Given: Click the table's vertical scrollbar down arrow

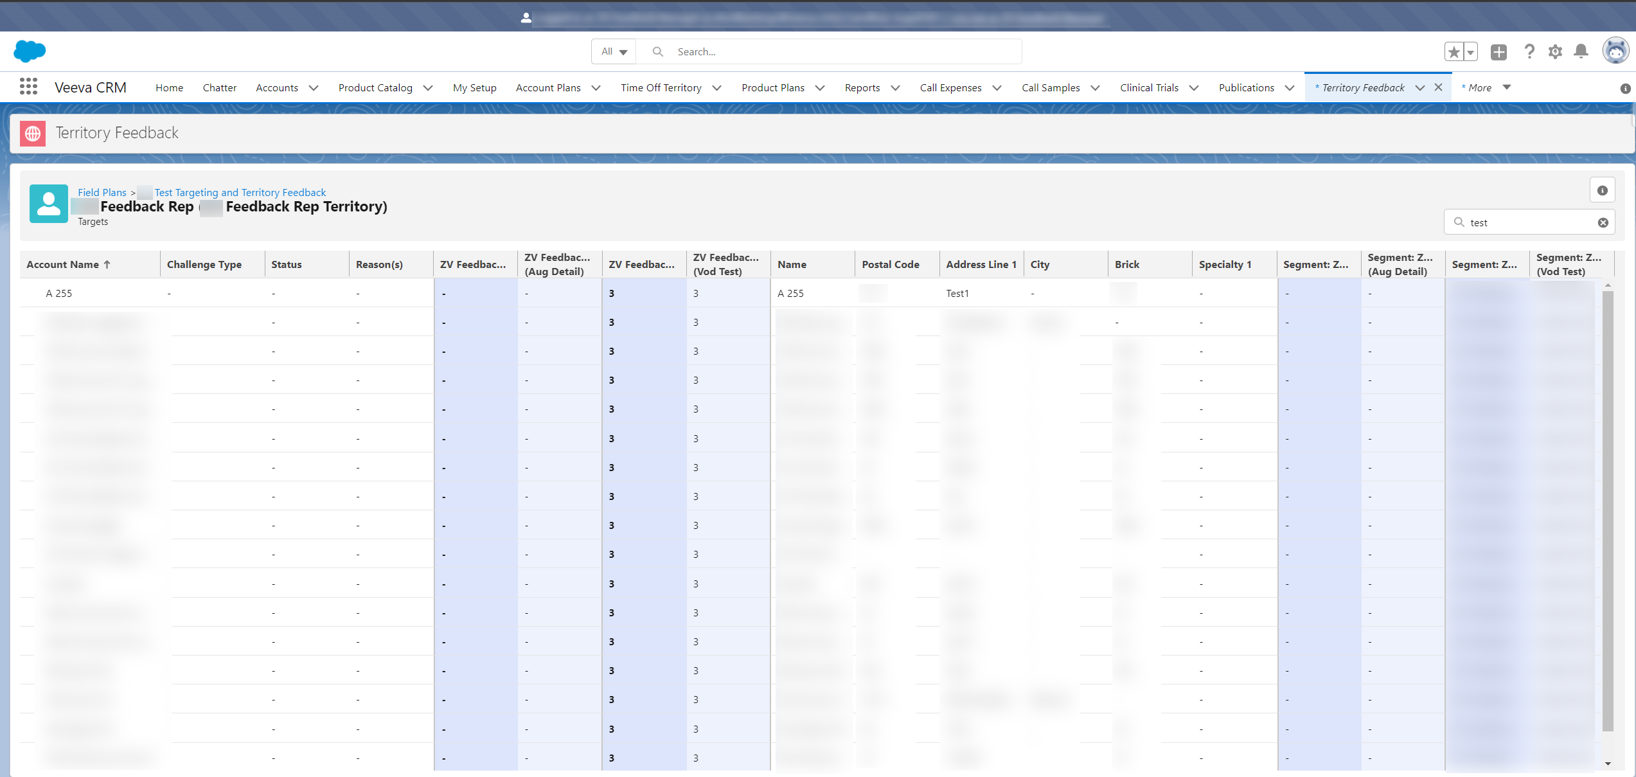Looking at the screenshot, I should pos(1608,764).
